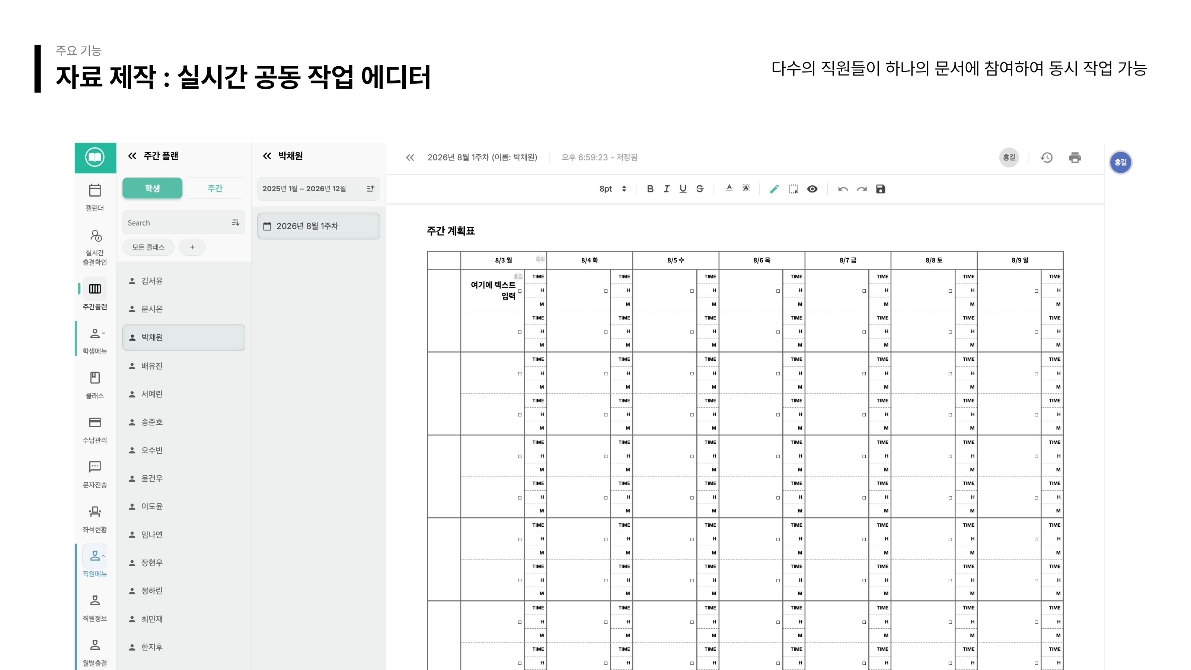Click the sort icon in Search field
Image resolution: width=1191 pixels, height=670 pixels.
(235, 223)
